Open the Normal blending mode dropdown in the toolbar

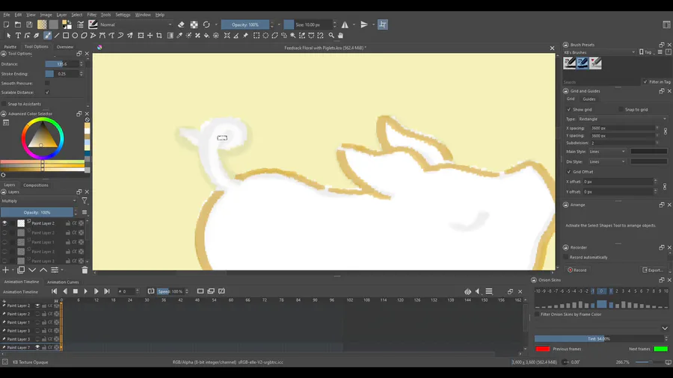(135, 25)
